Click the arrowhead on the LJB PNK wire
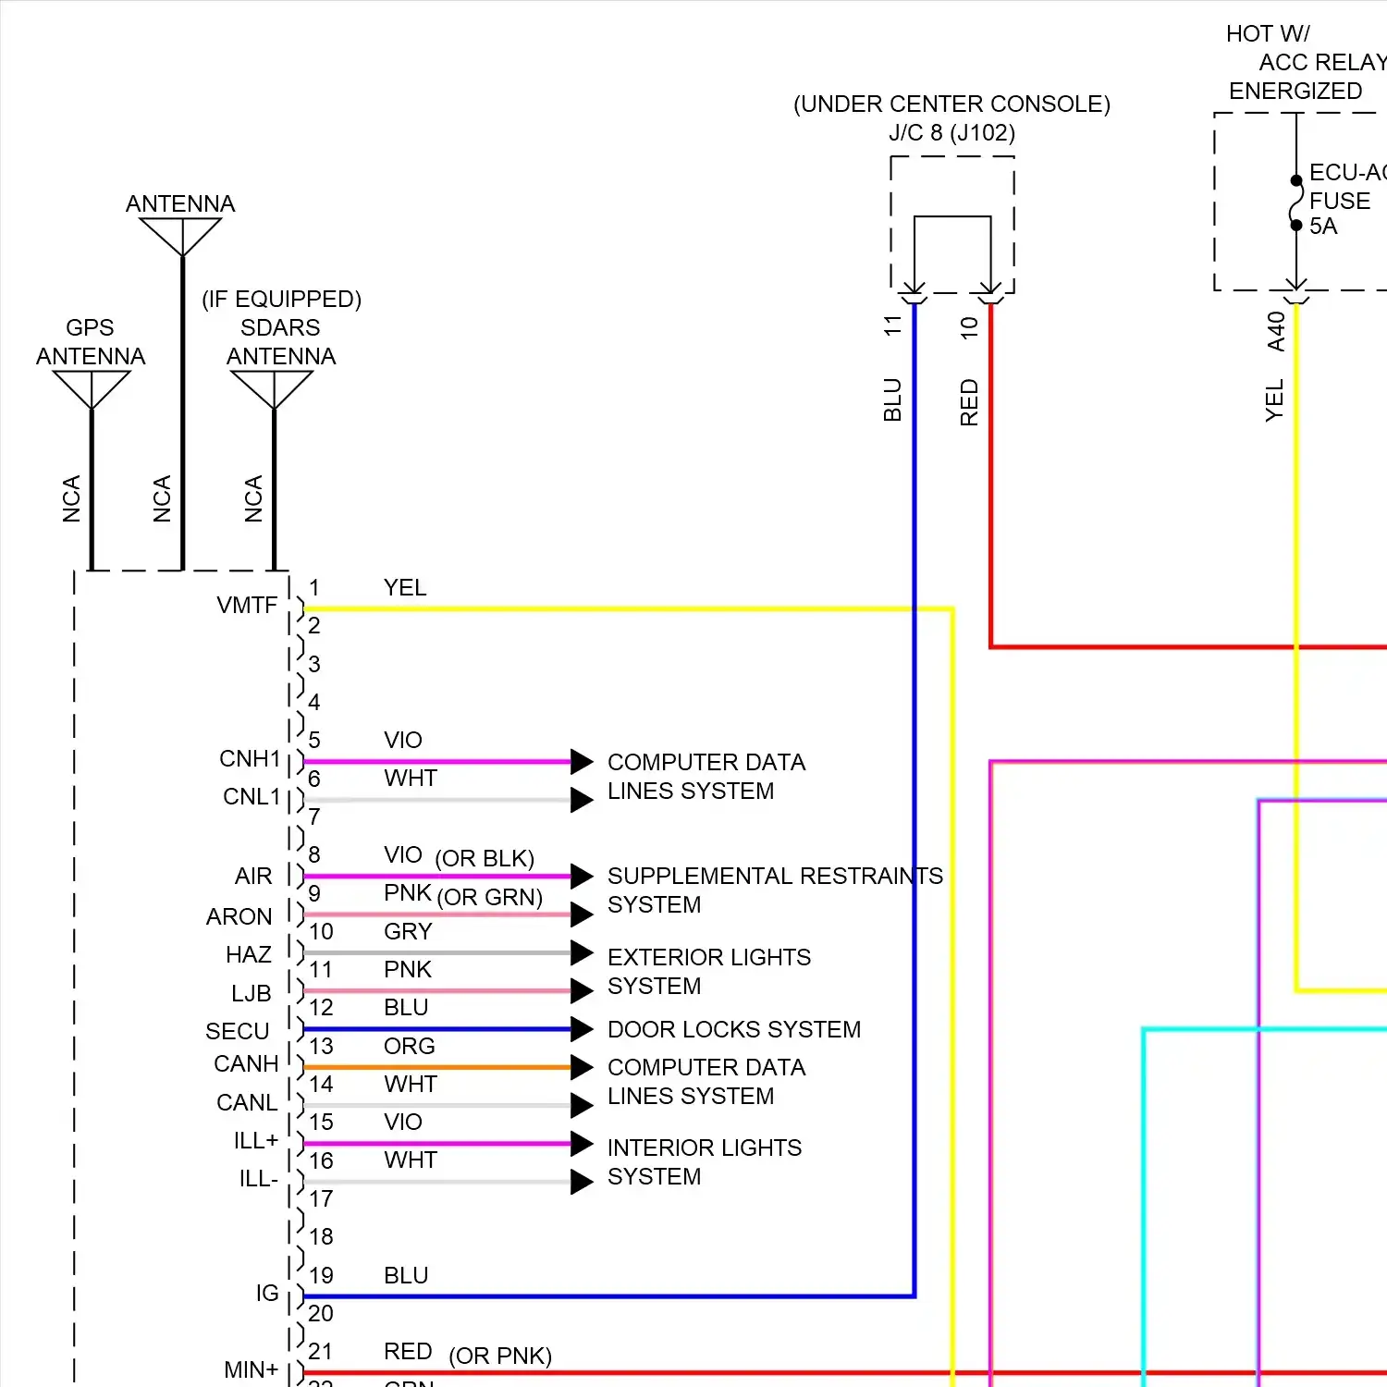 coord(582,991)
